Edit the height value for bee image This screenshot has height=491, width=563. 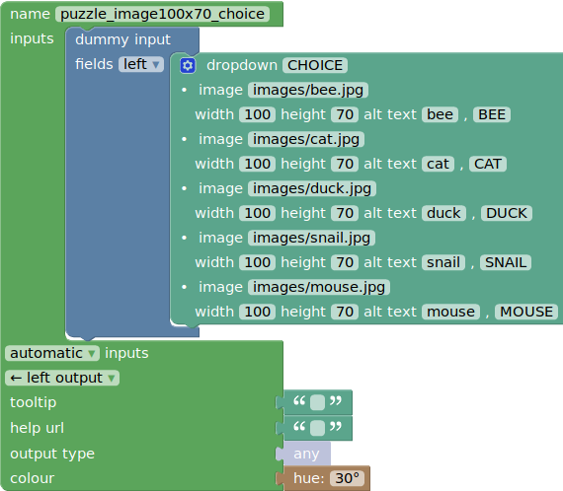[x=345, y=114]
